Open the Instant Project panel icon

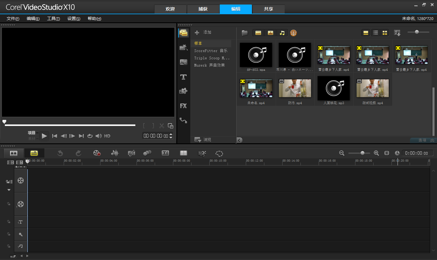[183, 47]
